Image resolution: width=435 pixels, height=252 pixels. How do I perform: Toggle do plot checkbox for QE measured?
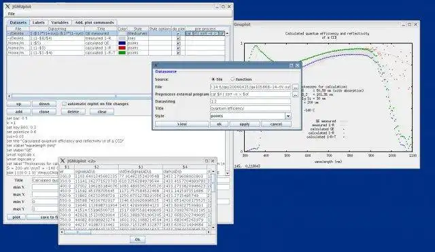(x=178, y=33)
